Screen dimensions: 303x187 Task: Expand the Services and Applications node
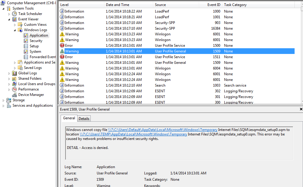[3, 105]
